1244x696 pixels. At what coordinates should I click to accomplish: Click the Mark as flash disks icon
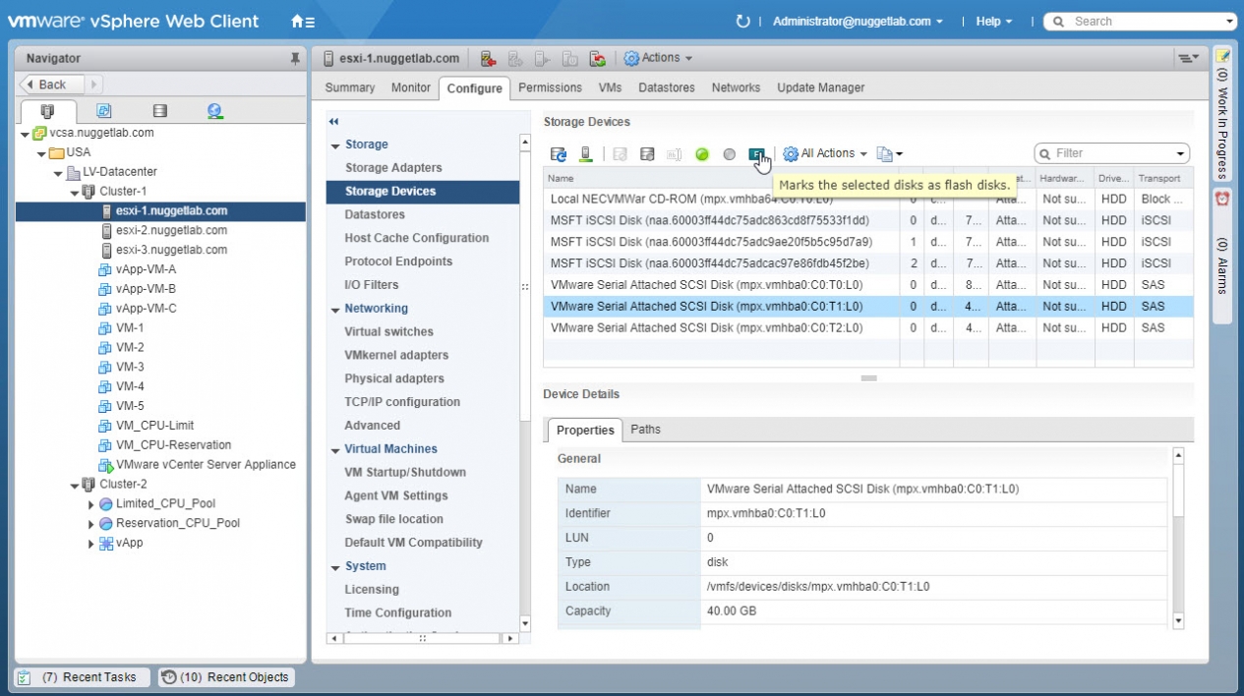[x=756, y=153]
